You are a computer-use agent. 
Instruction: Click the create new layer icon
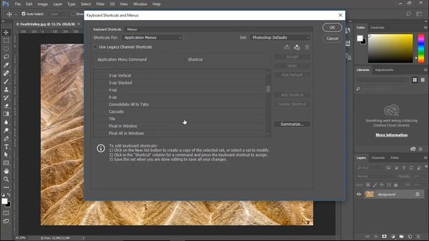pyautogui.click(x=410, y=236)
